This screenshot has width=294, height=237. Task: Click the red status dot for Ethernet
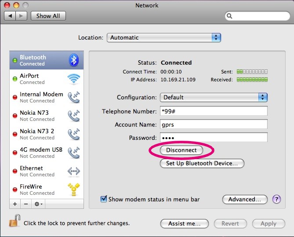tap(15, 171)
